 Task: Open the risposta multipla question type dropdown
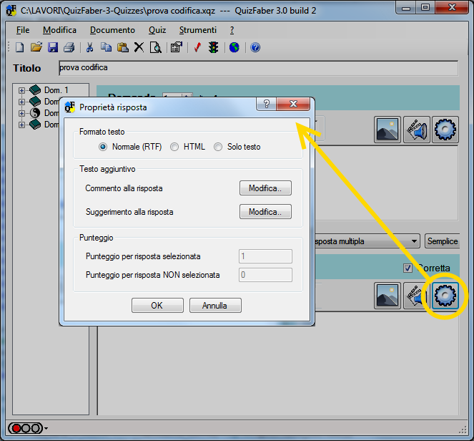415,241
